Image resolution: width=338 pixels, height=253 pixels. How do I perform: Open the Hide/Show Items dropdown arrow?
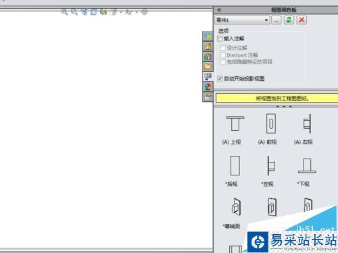click(x=137, y=12)
